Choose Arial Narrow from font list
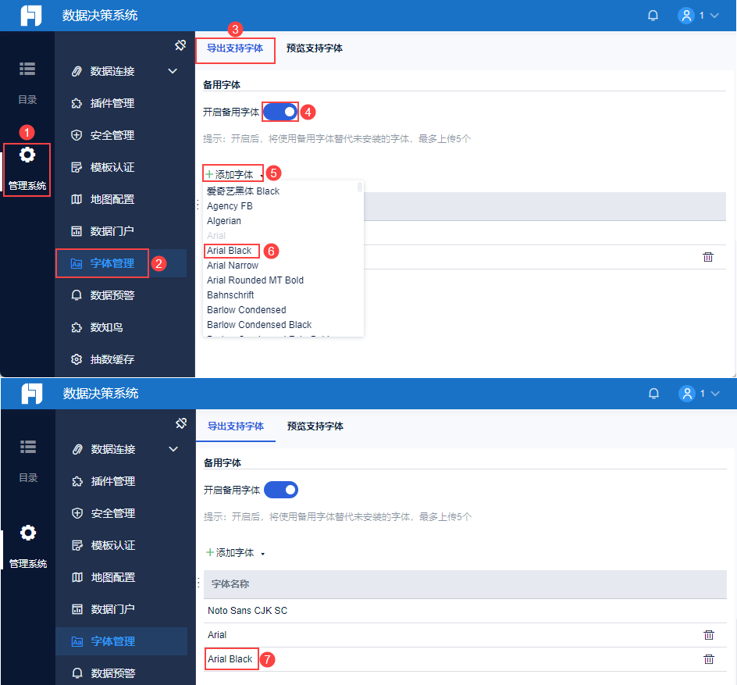The image size is (737, 685). point(233,266)
